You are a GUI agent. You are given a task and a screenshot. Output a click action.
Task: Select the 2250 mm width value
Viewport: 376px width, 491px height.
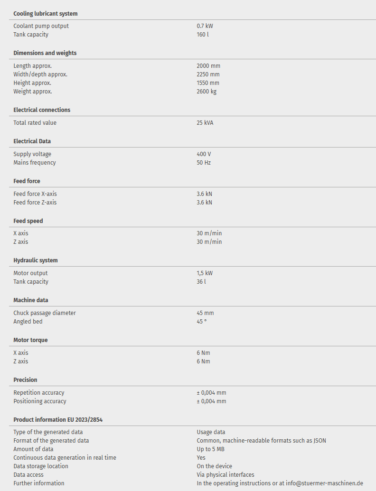[208, 74]
